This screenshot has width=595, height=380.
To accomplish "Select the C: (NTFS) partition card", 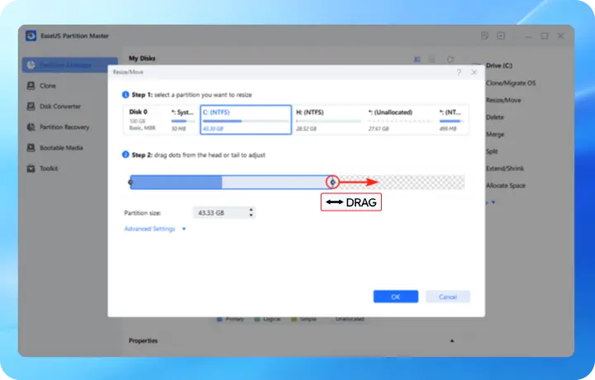I will tap(246, 120).
